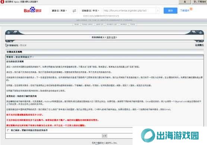Click the register link in welcome bar
207x145 pixels.
pos(114,37)
